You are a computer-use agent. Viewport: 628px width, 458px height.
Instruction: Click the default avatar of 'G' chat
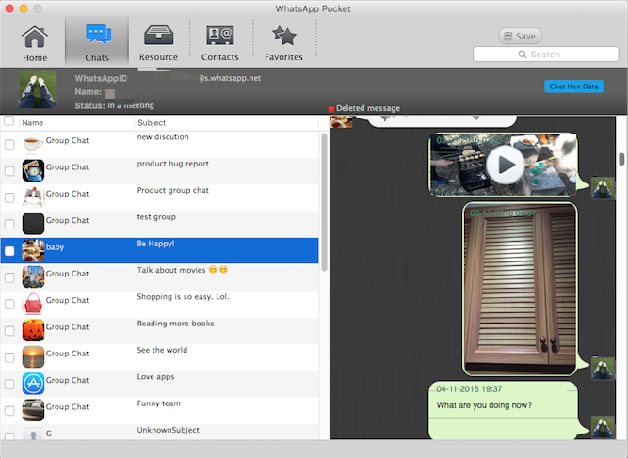pos(33,434)
